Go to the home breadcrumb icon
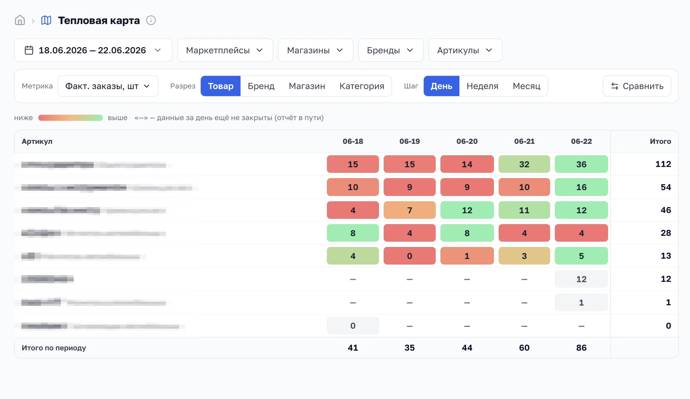Image resolution: width=690 pixels, height=399 pixels. 20,21
